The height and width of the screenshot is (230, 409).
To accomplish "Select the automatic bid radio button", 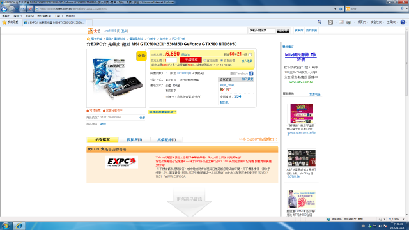I will (x=222, y=61).
